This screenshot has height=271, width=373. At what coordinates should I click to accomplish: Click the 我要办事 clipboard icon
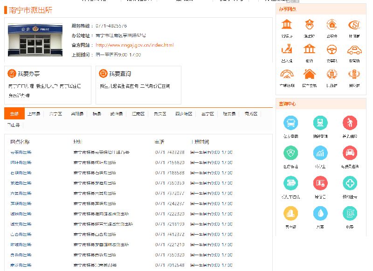coord(12,74)
